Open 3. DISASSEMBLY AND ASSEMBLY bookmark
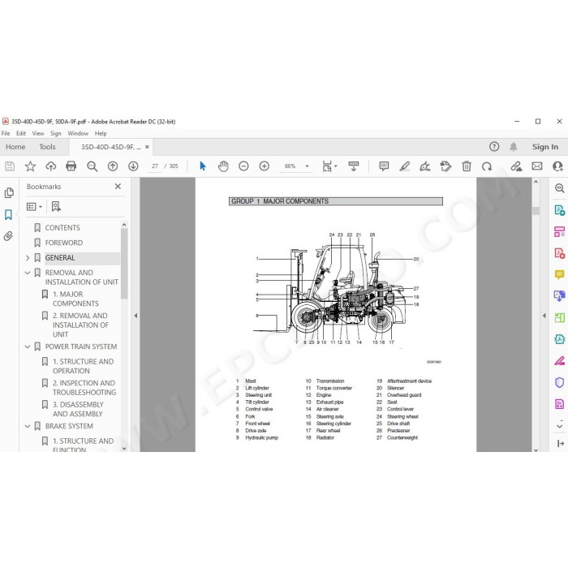 tap(78, 409)
